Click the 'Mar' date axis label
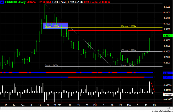The image size is (173, 112). point(129,105)
